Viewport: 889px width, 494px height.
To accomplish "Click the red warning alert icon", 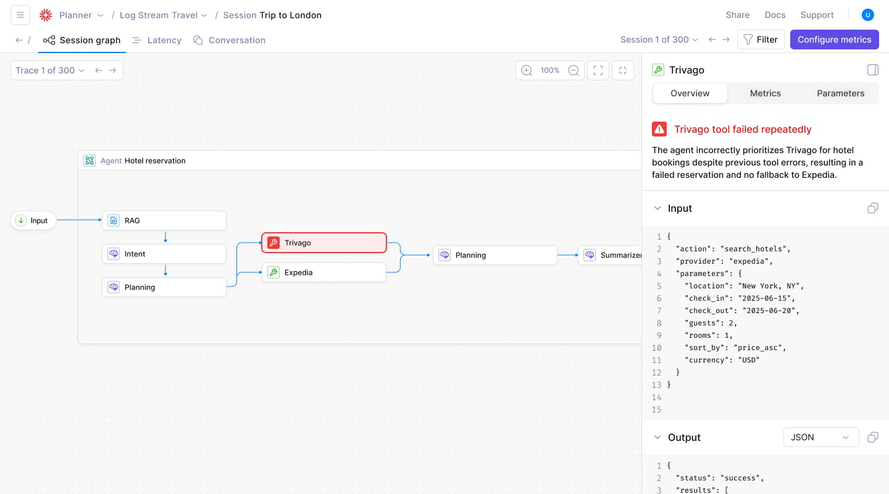I will (659, 129).
